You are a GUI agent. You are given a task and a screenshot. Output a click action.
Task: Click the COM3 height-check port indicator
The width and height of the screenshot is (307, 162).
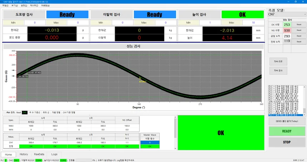point(63,160)
